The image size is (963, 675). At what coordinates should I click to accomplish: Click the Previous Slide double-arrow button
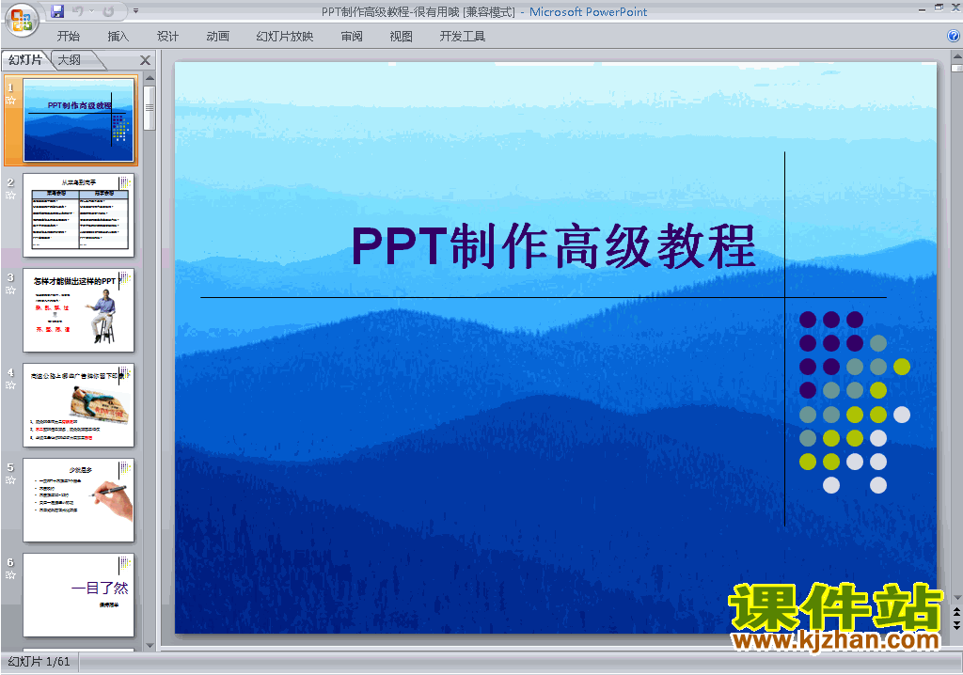click(x=956, y=612)
